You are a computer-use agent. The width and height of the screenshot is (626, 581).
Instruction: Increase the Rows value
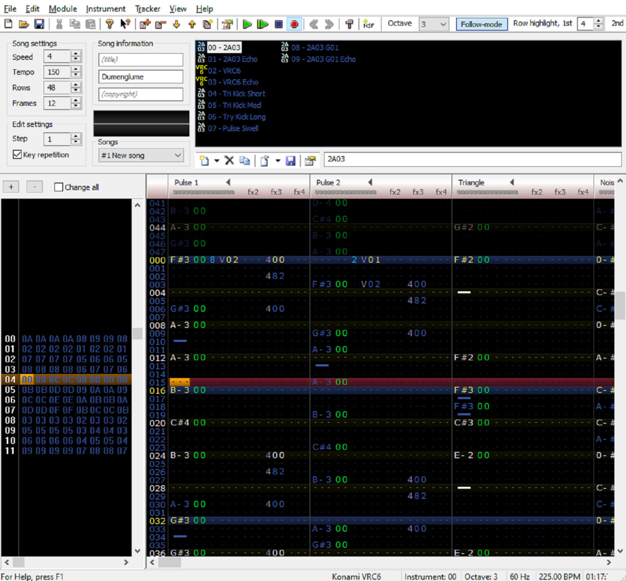(76, 85)
